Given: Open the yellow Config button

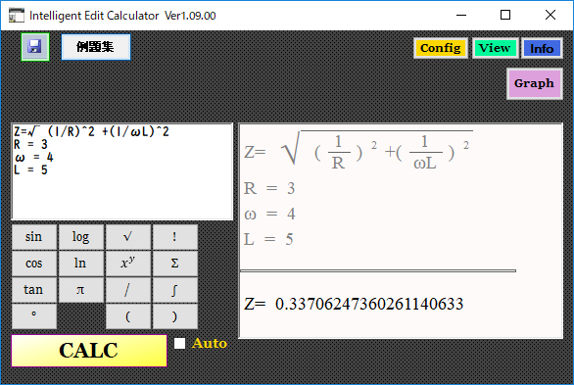Looking at the screenshot, I should pos(441,48).
